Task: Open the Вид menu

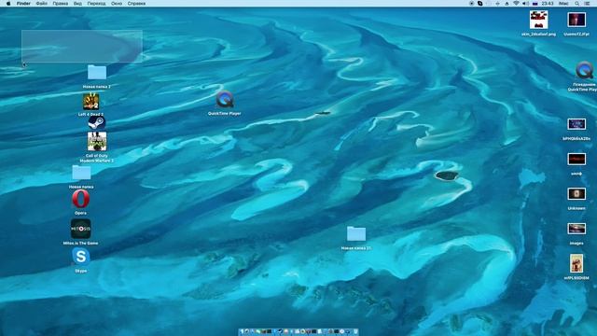Action: [77, 4]
